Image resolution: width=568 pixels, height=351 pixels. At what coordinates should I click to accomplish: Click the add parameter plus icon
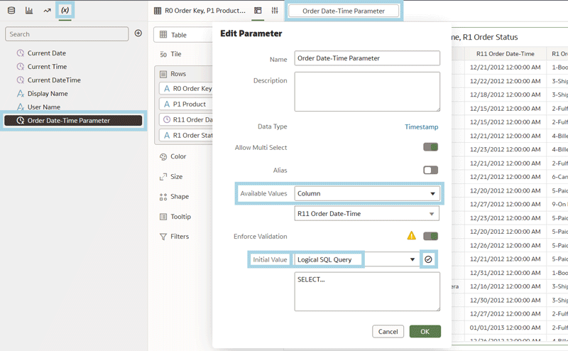click(x=138, y=33)
